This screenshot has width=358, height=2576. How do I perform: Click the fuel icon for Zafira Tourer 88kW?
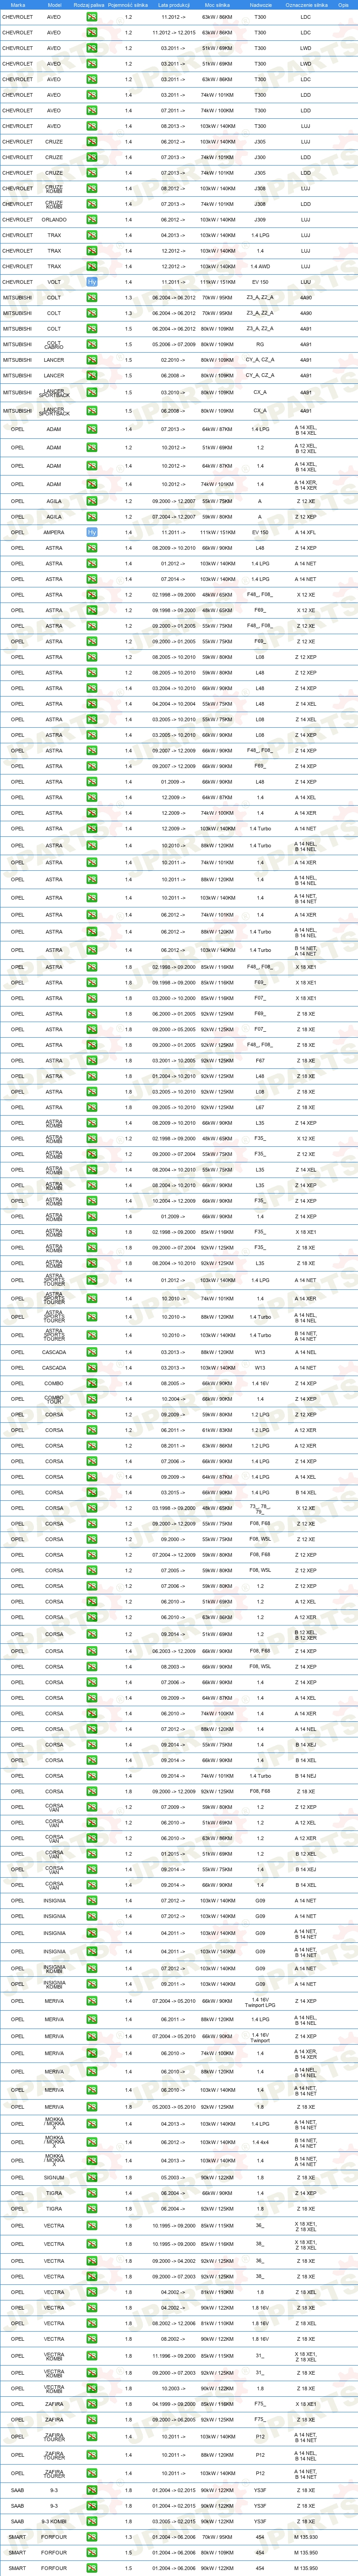click(x=92, y=2455)
